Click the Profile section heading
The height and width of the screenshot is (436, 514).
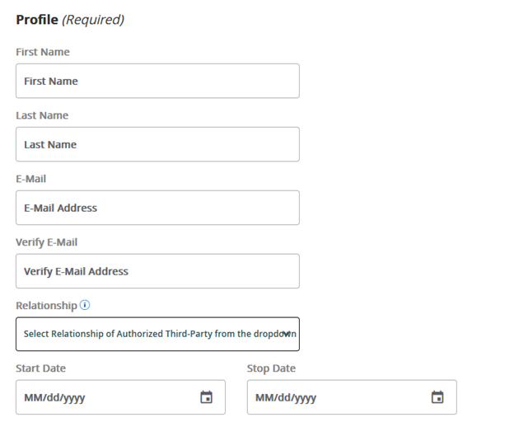point(37,19)
